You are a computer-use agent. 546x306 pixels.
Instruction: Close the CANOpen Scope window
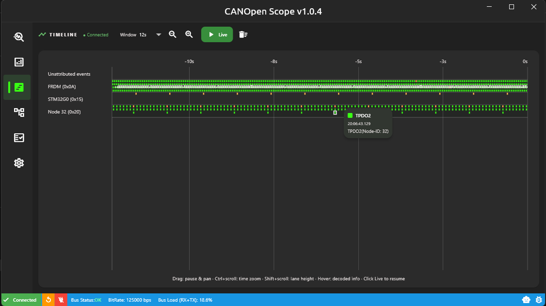click(x=534, y=7)
